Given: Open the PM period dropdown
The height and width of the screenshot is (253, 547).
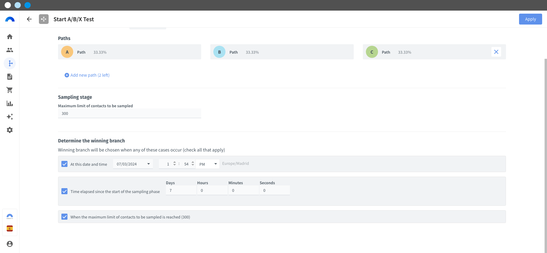Looking at the screenshot, I should 208,164.
